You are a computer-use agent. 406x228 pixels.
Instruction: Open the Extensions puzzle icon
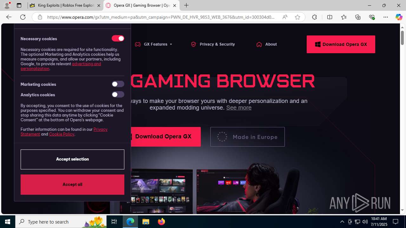click(x=314, y=17)
